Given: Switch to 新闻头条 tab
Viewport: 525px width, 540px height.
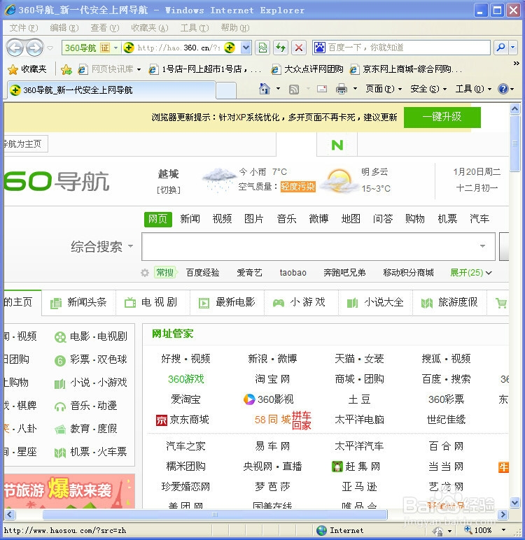Looking at the screenshot, I should tap(78, 303).
